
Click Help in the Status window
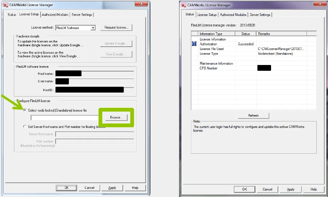(x=314, y=189)
